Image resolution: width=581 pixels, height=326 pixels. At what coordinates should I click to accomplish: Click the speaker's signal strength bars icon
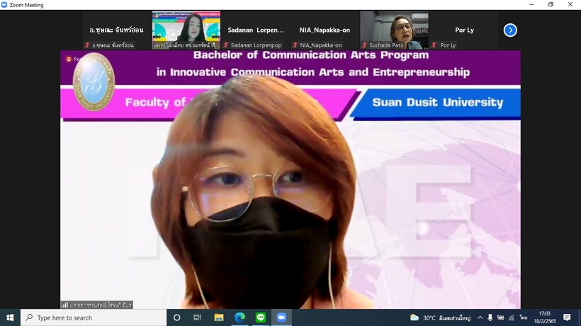click(65, 305)
